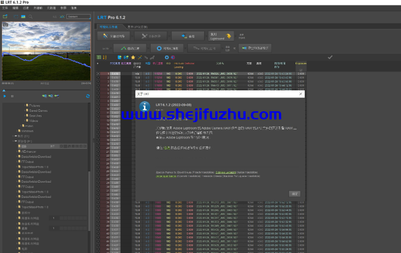This screenshot has width=401, height=253.
Task: Expand the Searches folder
Action: coord(24,116)
